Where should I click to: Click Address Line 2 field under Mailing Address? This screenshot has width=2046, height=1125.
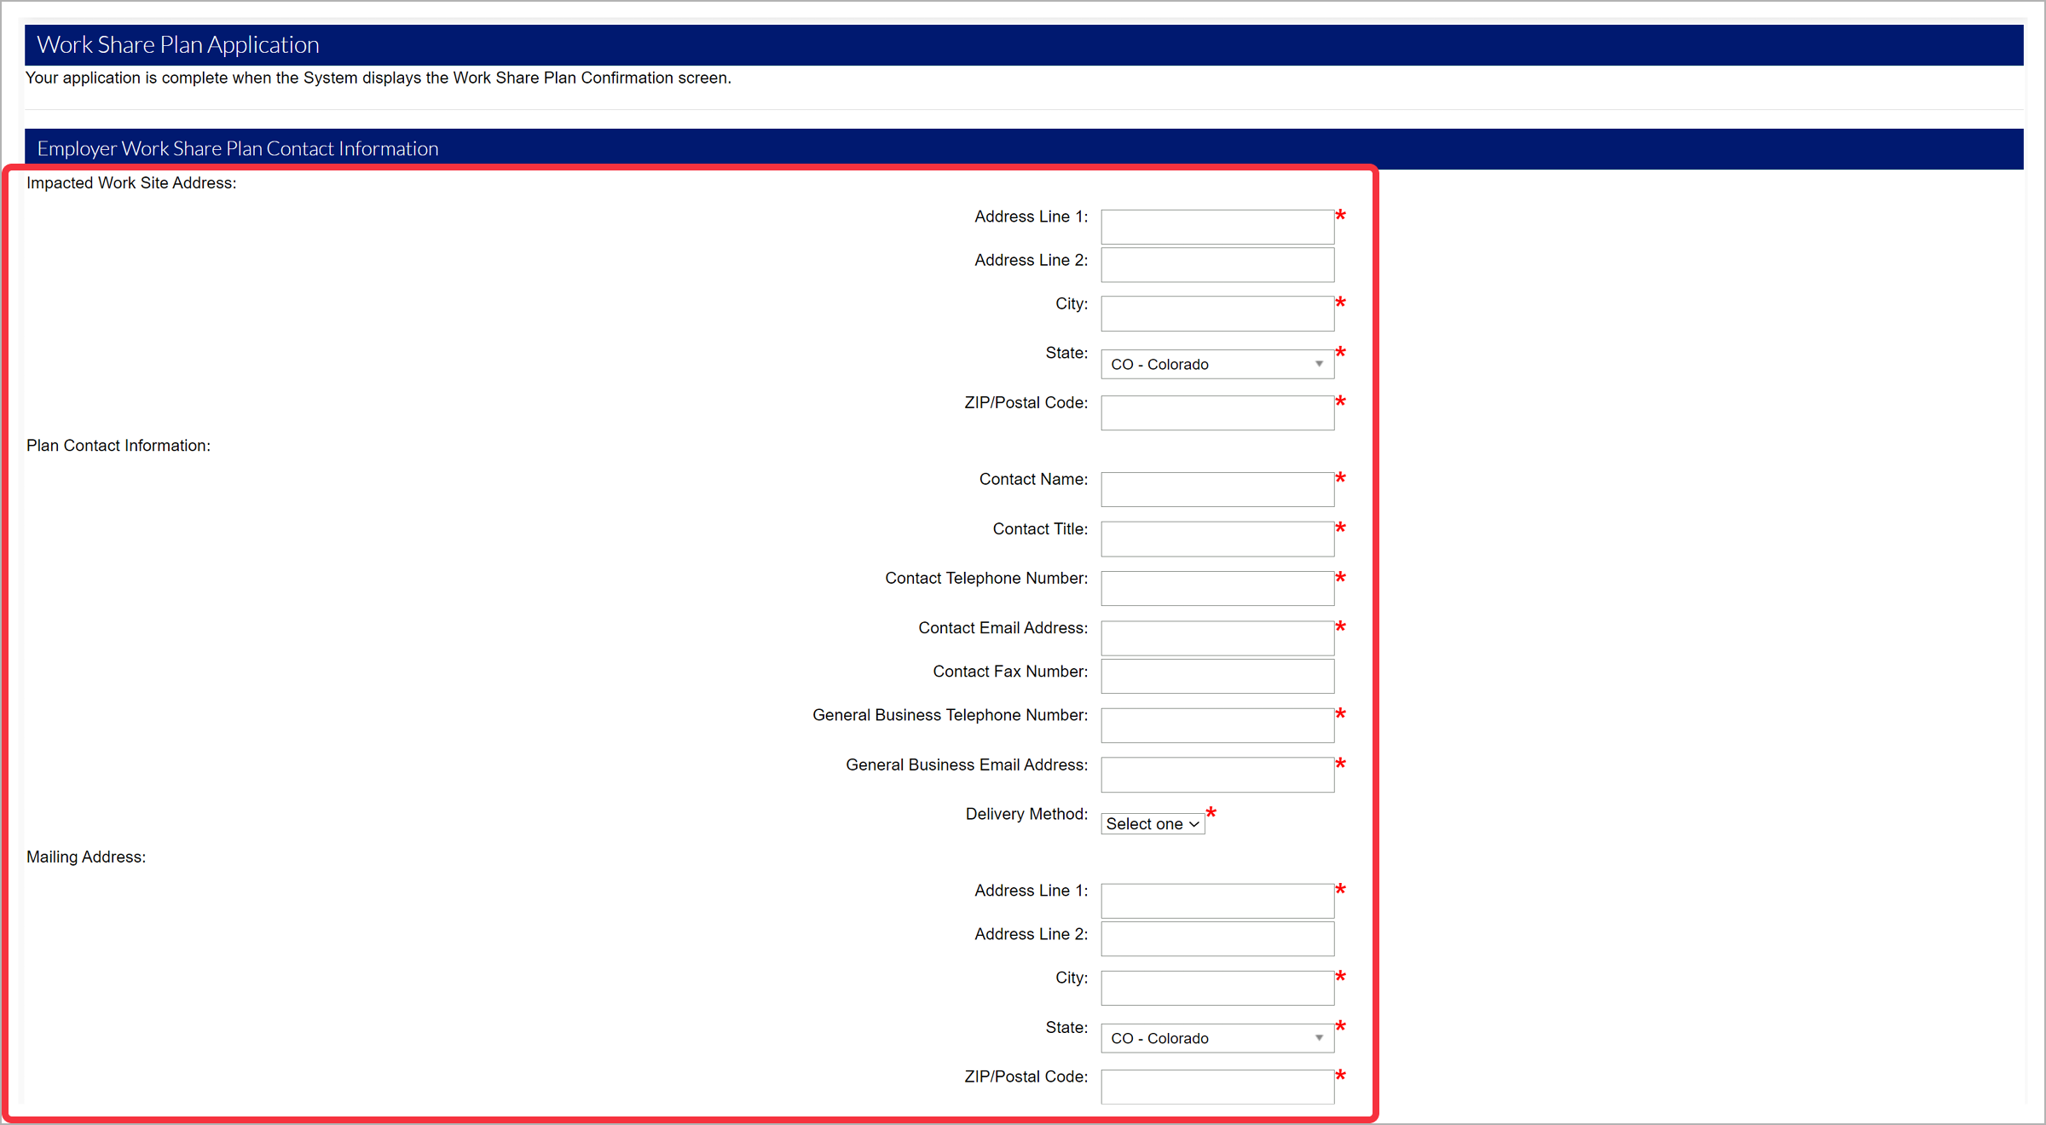[1217, 939]
